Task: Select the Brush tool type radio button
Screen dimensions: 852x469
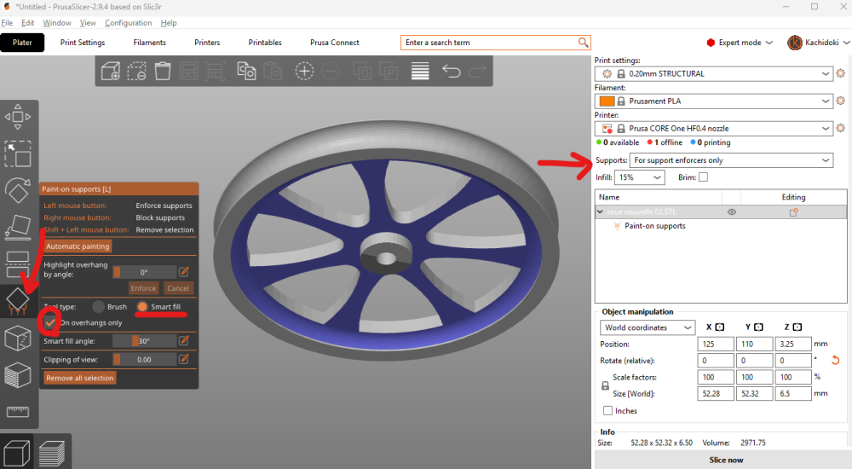Action: pyautogui.click(x=99, y=306)
